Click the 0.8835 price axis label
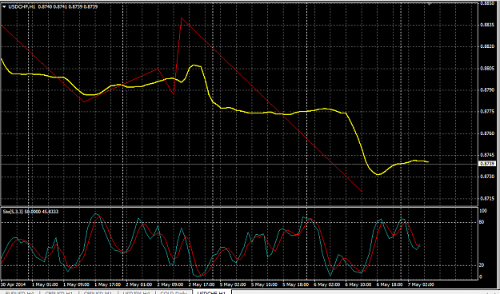Image resolution: width=500 pixels, height=294 pixels. click(x=487, y=25)
